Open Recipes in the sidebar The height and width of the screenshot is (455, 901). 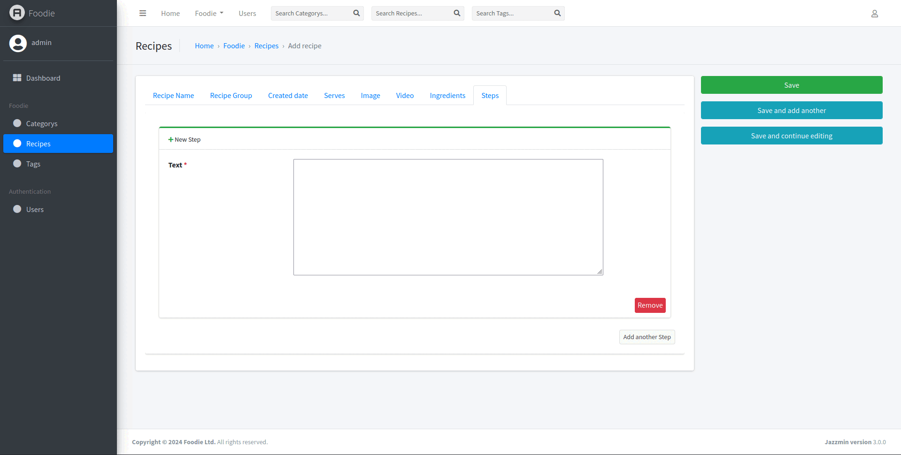click(x=58, y=144)
